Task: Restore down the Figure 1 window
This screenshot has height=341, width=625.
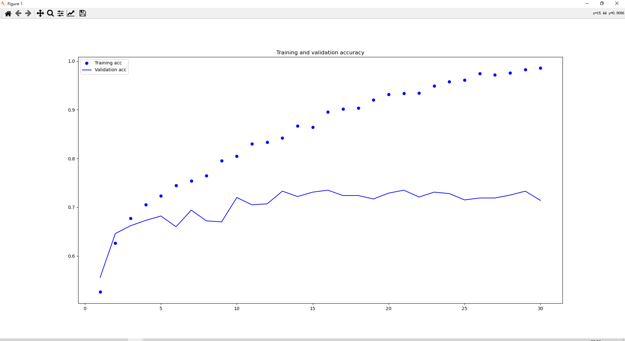Action: coord(602,4)
